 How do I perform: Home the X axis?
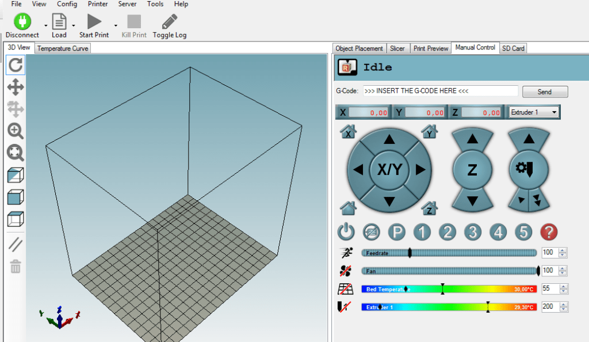click(x=349, y=132)
